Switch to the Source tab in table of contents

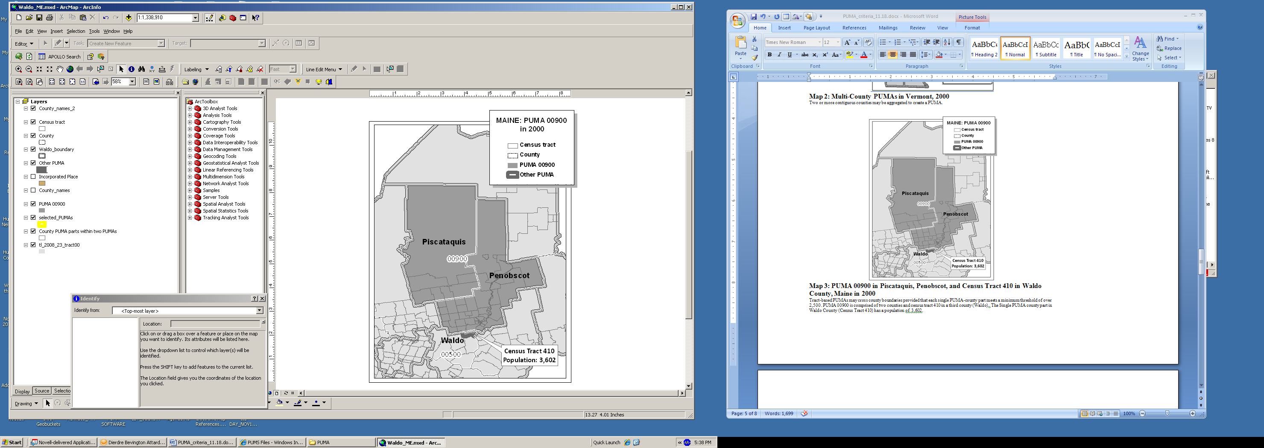click(42, 391)
